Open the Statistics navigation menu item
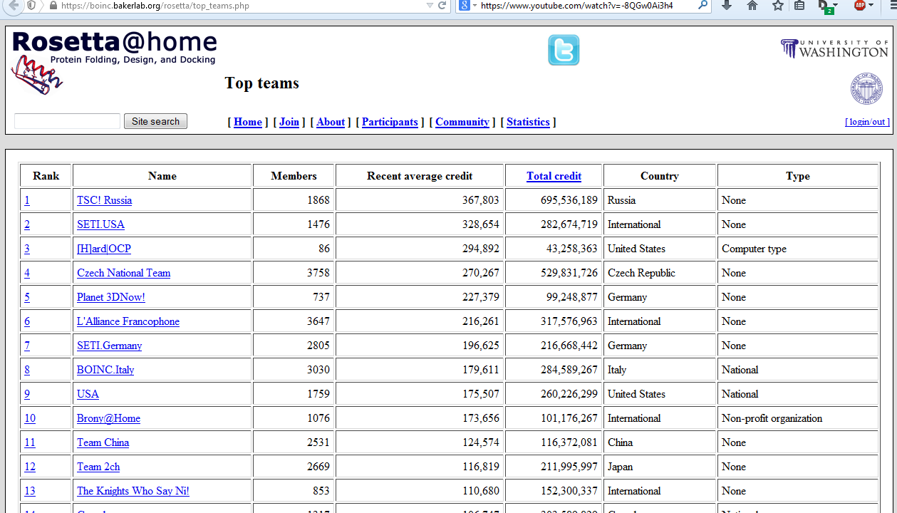The width and height of the screenshot is (897, 513). tap(528, 122)
